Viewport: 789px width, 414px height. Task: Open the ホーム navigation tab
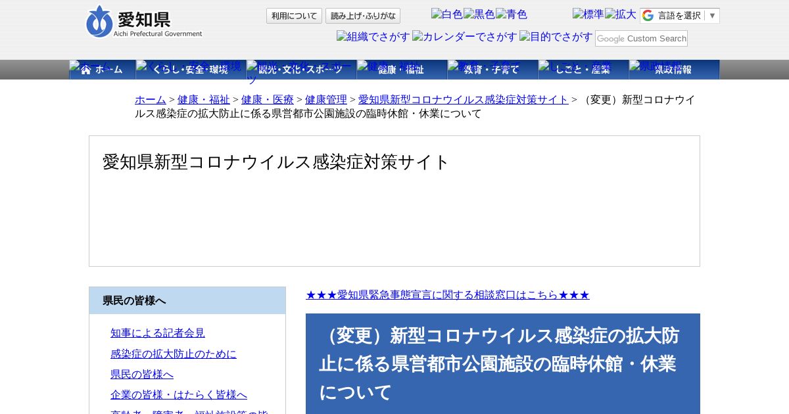click(103, 70)
